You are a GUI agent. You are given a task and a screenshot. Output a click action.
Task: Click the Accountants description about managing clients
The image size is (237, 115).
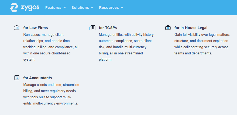click(x=51, y=94)
